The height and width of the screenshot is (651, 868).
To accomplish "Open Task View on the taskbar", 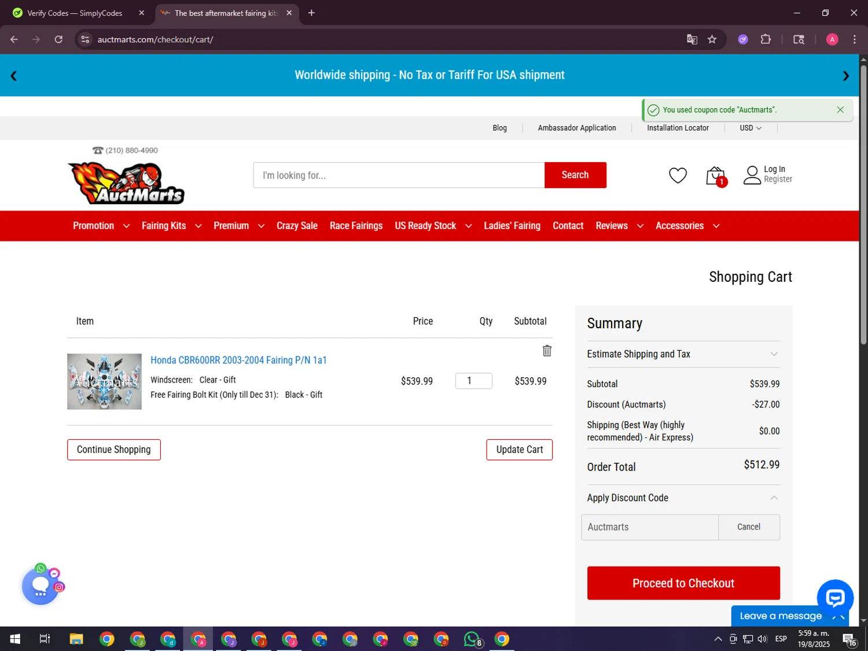I will tap(45, 639).
